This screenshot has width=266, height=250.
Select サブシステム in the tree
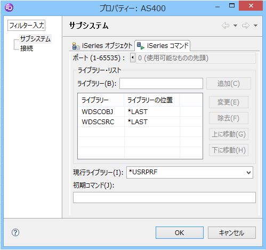click(x=35, y=39)
